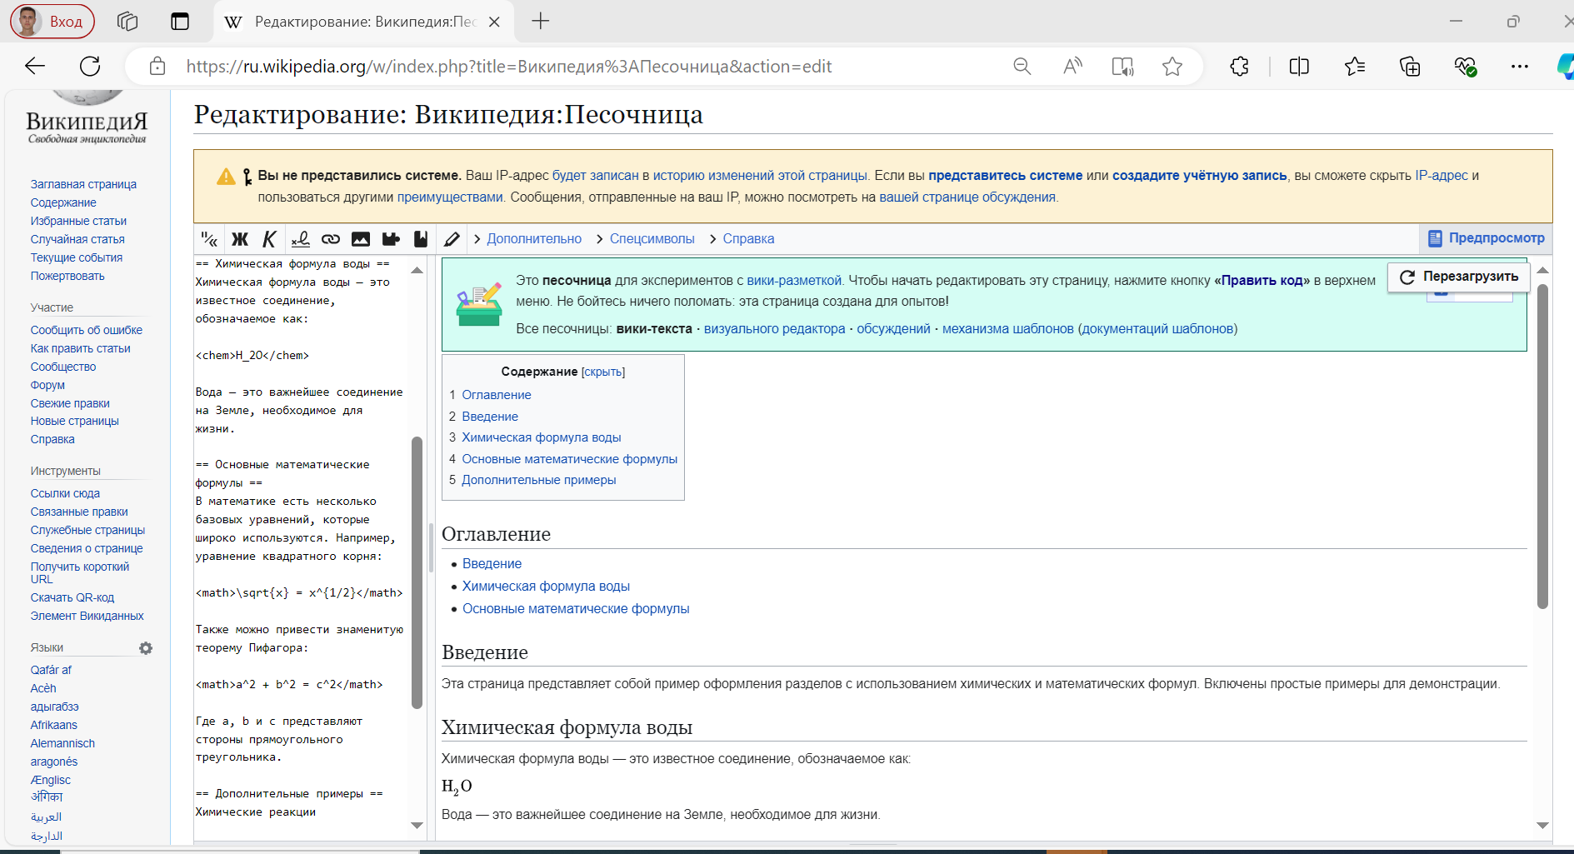Open Элемент Викиданных link
Image resolution: width=1574 pixels, height=854 pixels.
pos(87,616)
